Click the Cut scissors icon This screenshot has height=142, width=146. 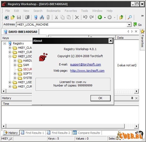coord(56,17)
